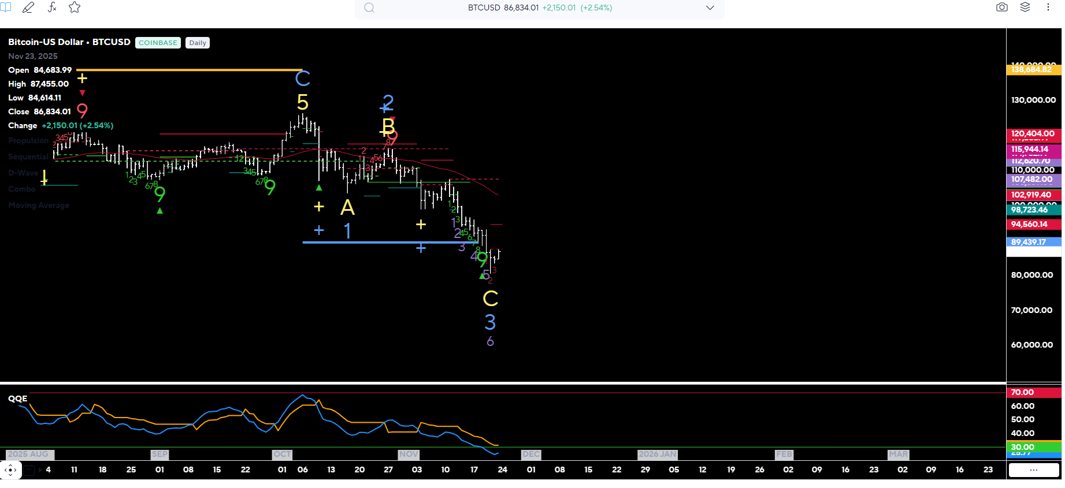Take a chart snapshot with camera icon

1002,8
